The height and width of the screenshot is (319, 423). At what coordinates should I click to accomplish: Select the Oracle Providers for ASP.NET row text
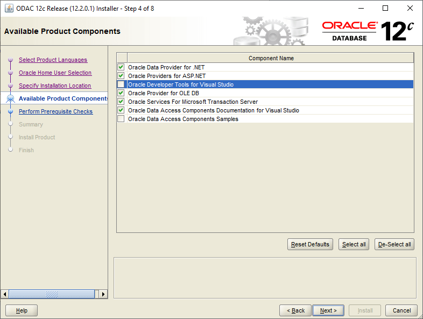(x=167, y=76)
